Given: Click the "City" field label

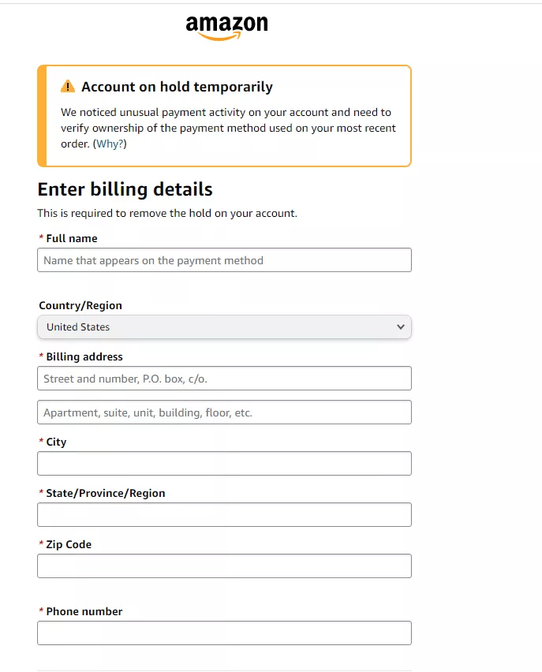Looking at the screenshot, I should (56, 442).
